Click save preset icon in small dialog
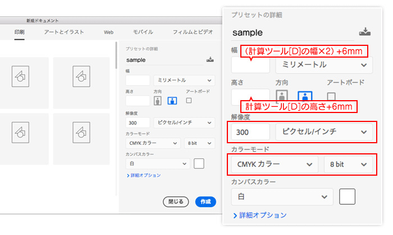Viewport: 393px width, 235px height. 210,59
